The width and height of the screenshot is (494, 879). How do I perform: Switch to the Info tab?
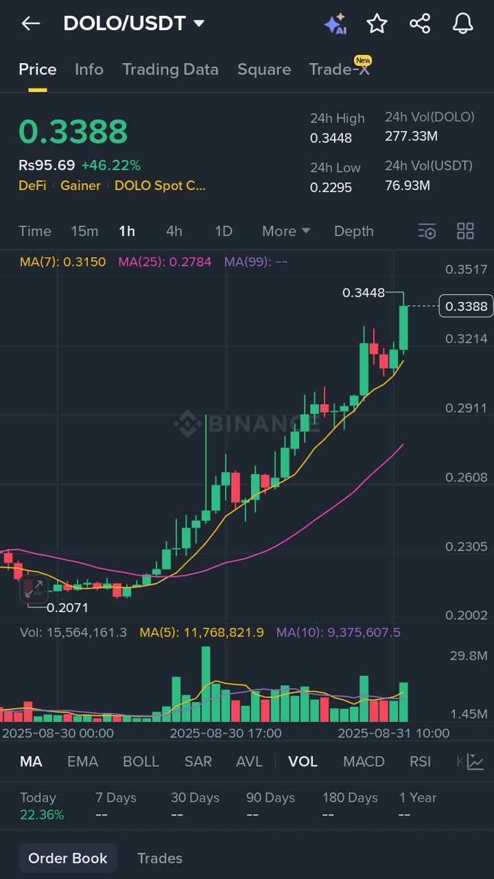(x=89, y=69)
